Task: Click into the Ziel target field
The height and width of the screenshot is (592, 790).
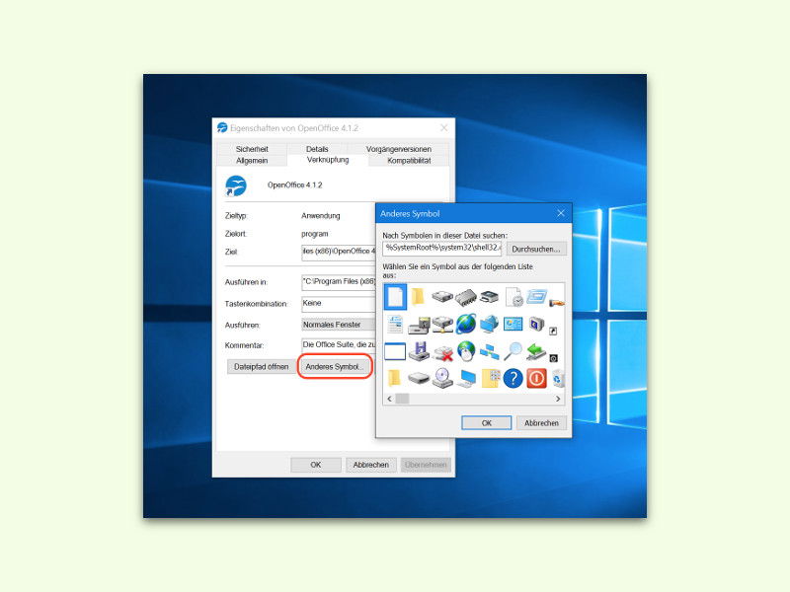Action: (x=339, y=252)
